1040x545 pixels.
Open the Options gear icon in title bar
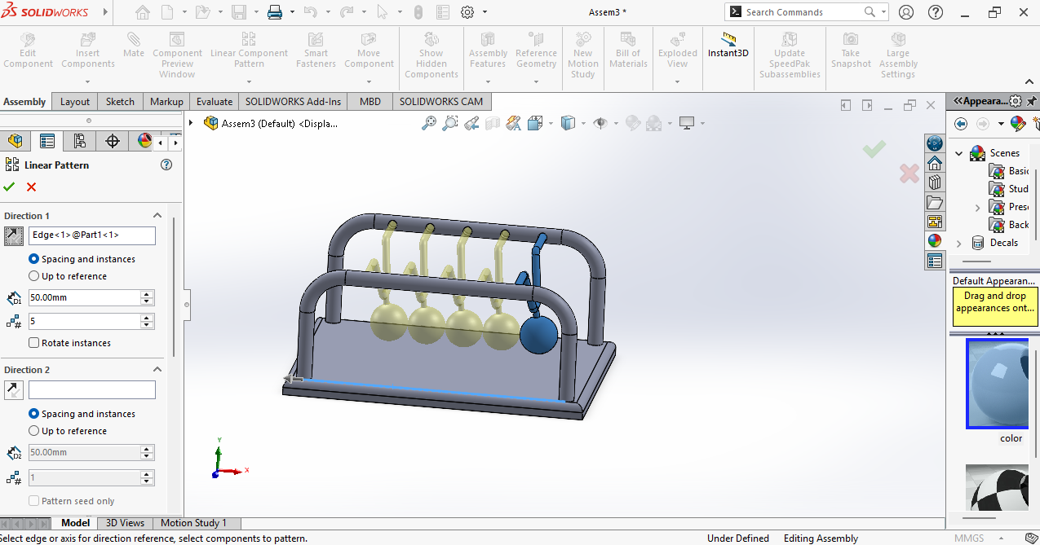[467, 12]
